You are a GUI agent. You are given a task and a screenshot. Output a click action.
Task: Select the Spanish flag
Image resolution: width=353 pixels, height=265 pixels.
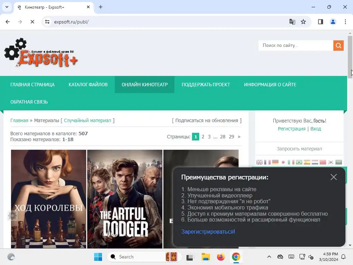pos(307,162)
